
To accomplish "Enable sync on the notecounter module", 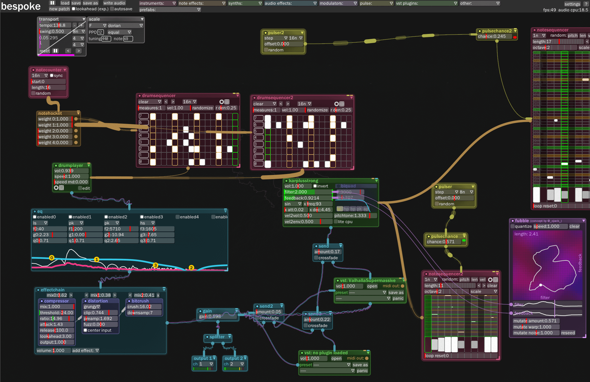I will click(x=51, y=75).
